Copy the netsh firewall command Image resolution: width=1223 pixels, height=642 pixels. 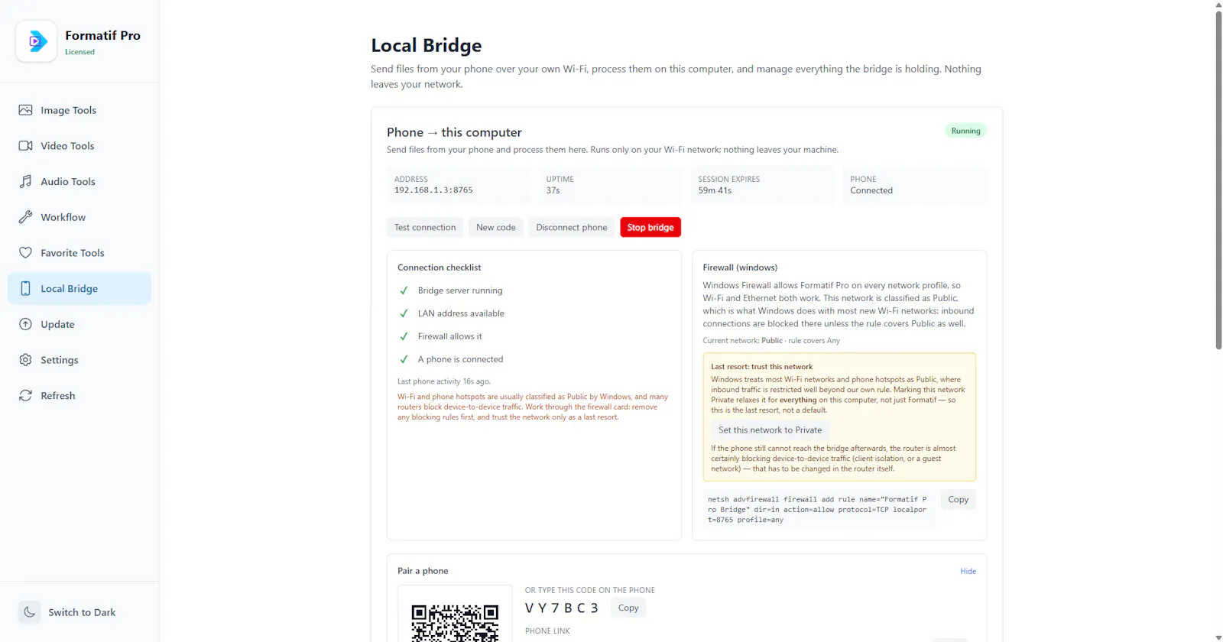pos(959,499)
